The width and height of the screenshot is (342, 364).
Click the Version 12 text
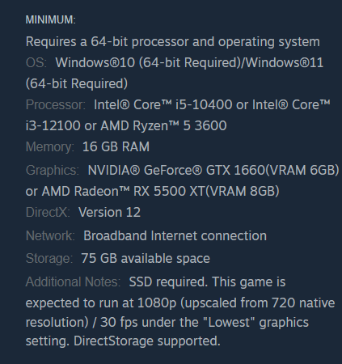109,212
